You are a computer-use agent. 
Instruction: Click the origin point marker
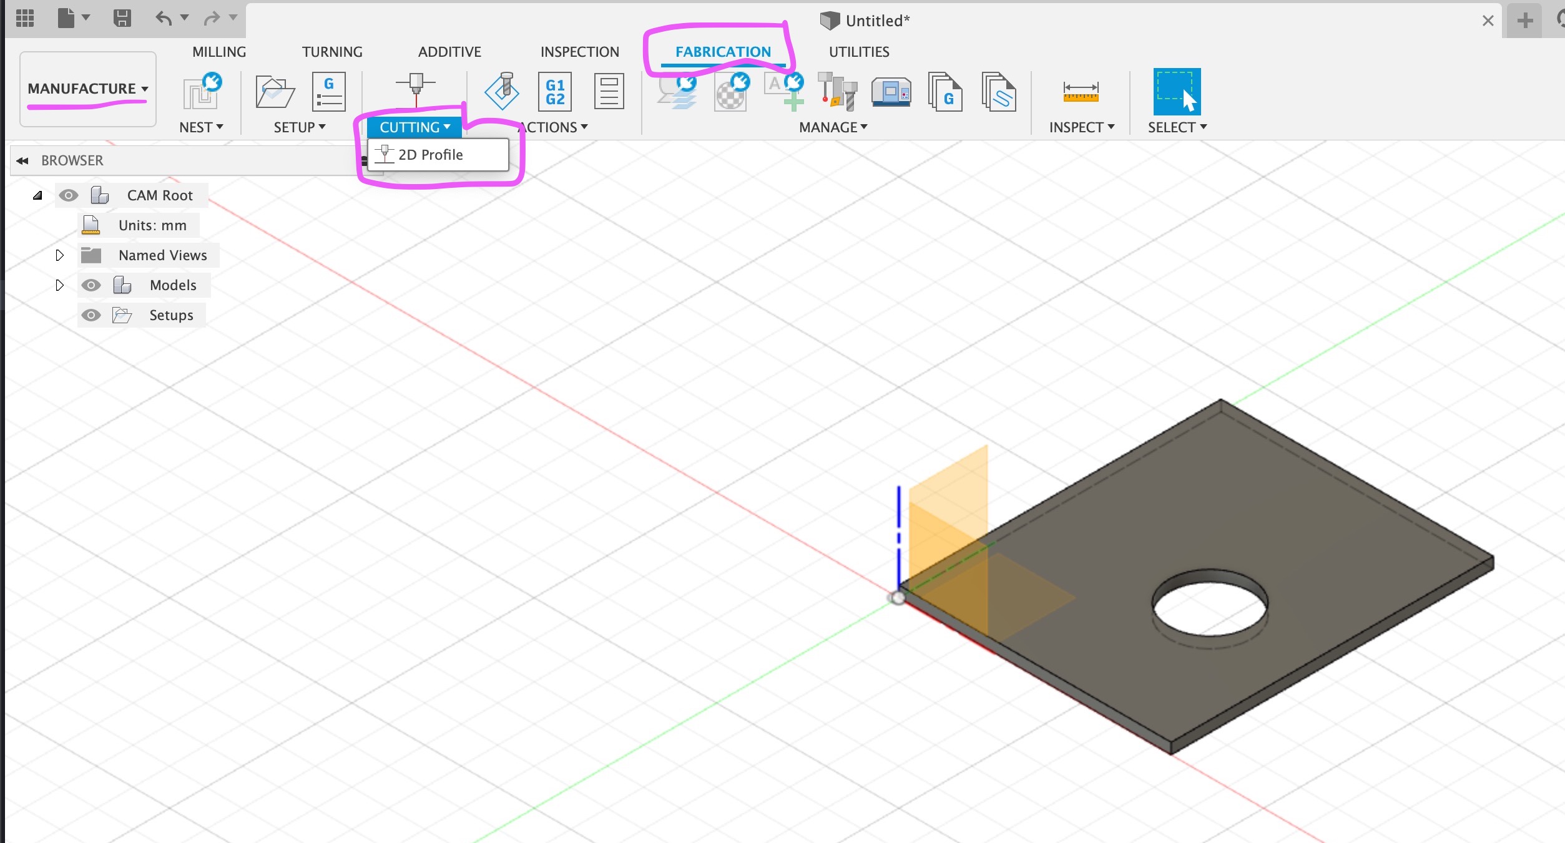coord(898,598)
